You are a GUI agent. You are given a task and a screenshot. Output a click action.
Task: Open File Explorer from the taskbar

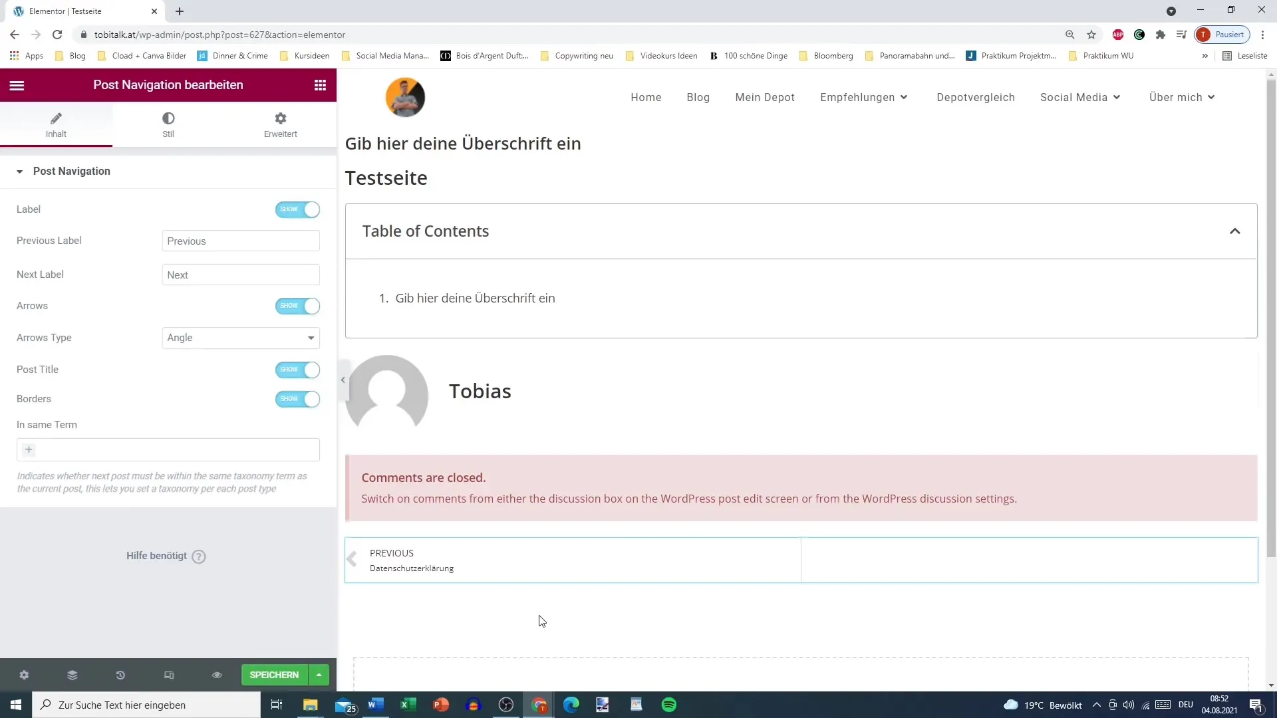[311, 705]
